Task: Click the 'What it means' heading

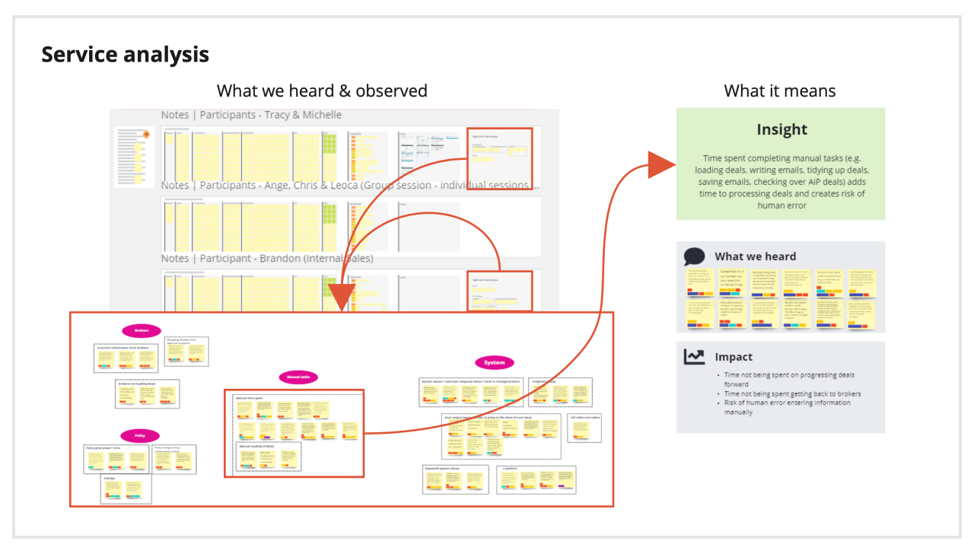Action: click(780, 91)
